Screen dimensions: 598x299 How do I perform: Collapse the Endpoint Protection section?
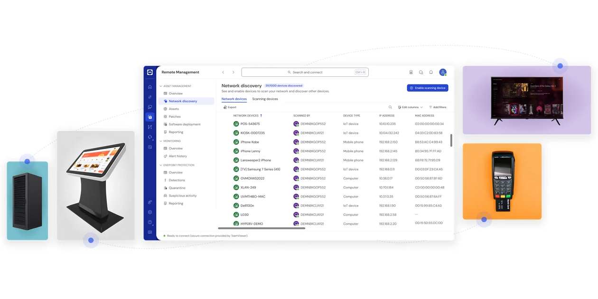[161, 165]
